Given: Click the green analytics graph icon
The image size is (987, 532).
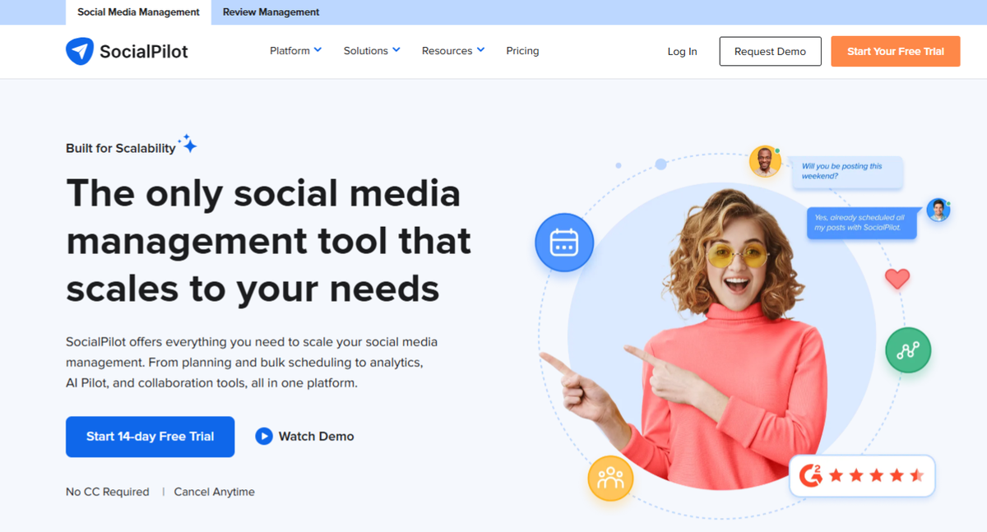Looking at the screenshot, I should 908,351.
